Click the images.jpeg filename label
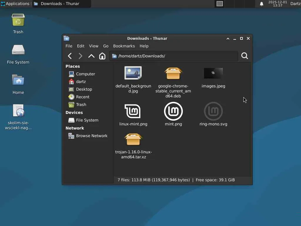 213,86
